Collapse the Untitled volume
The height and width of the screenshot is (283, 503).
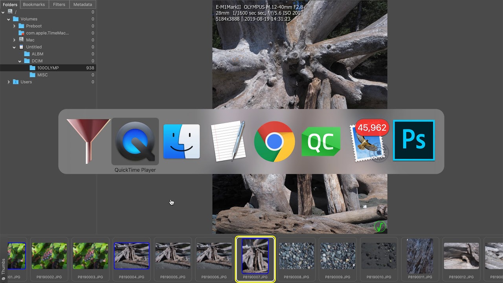(x=14, y=47)
